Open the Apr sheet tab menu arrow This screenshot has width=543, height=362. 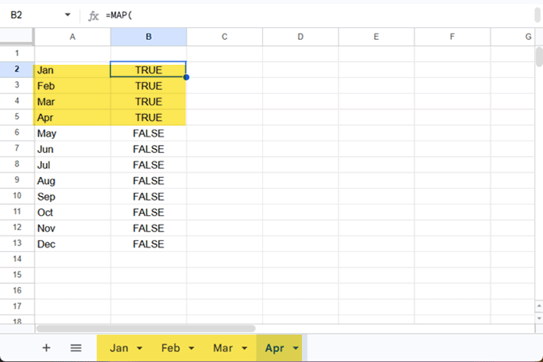296,348
